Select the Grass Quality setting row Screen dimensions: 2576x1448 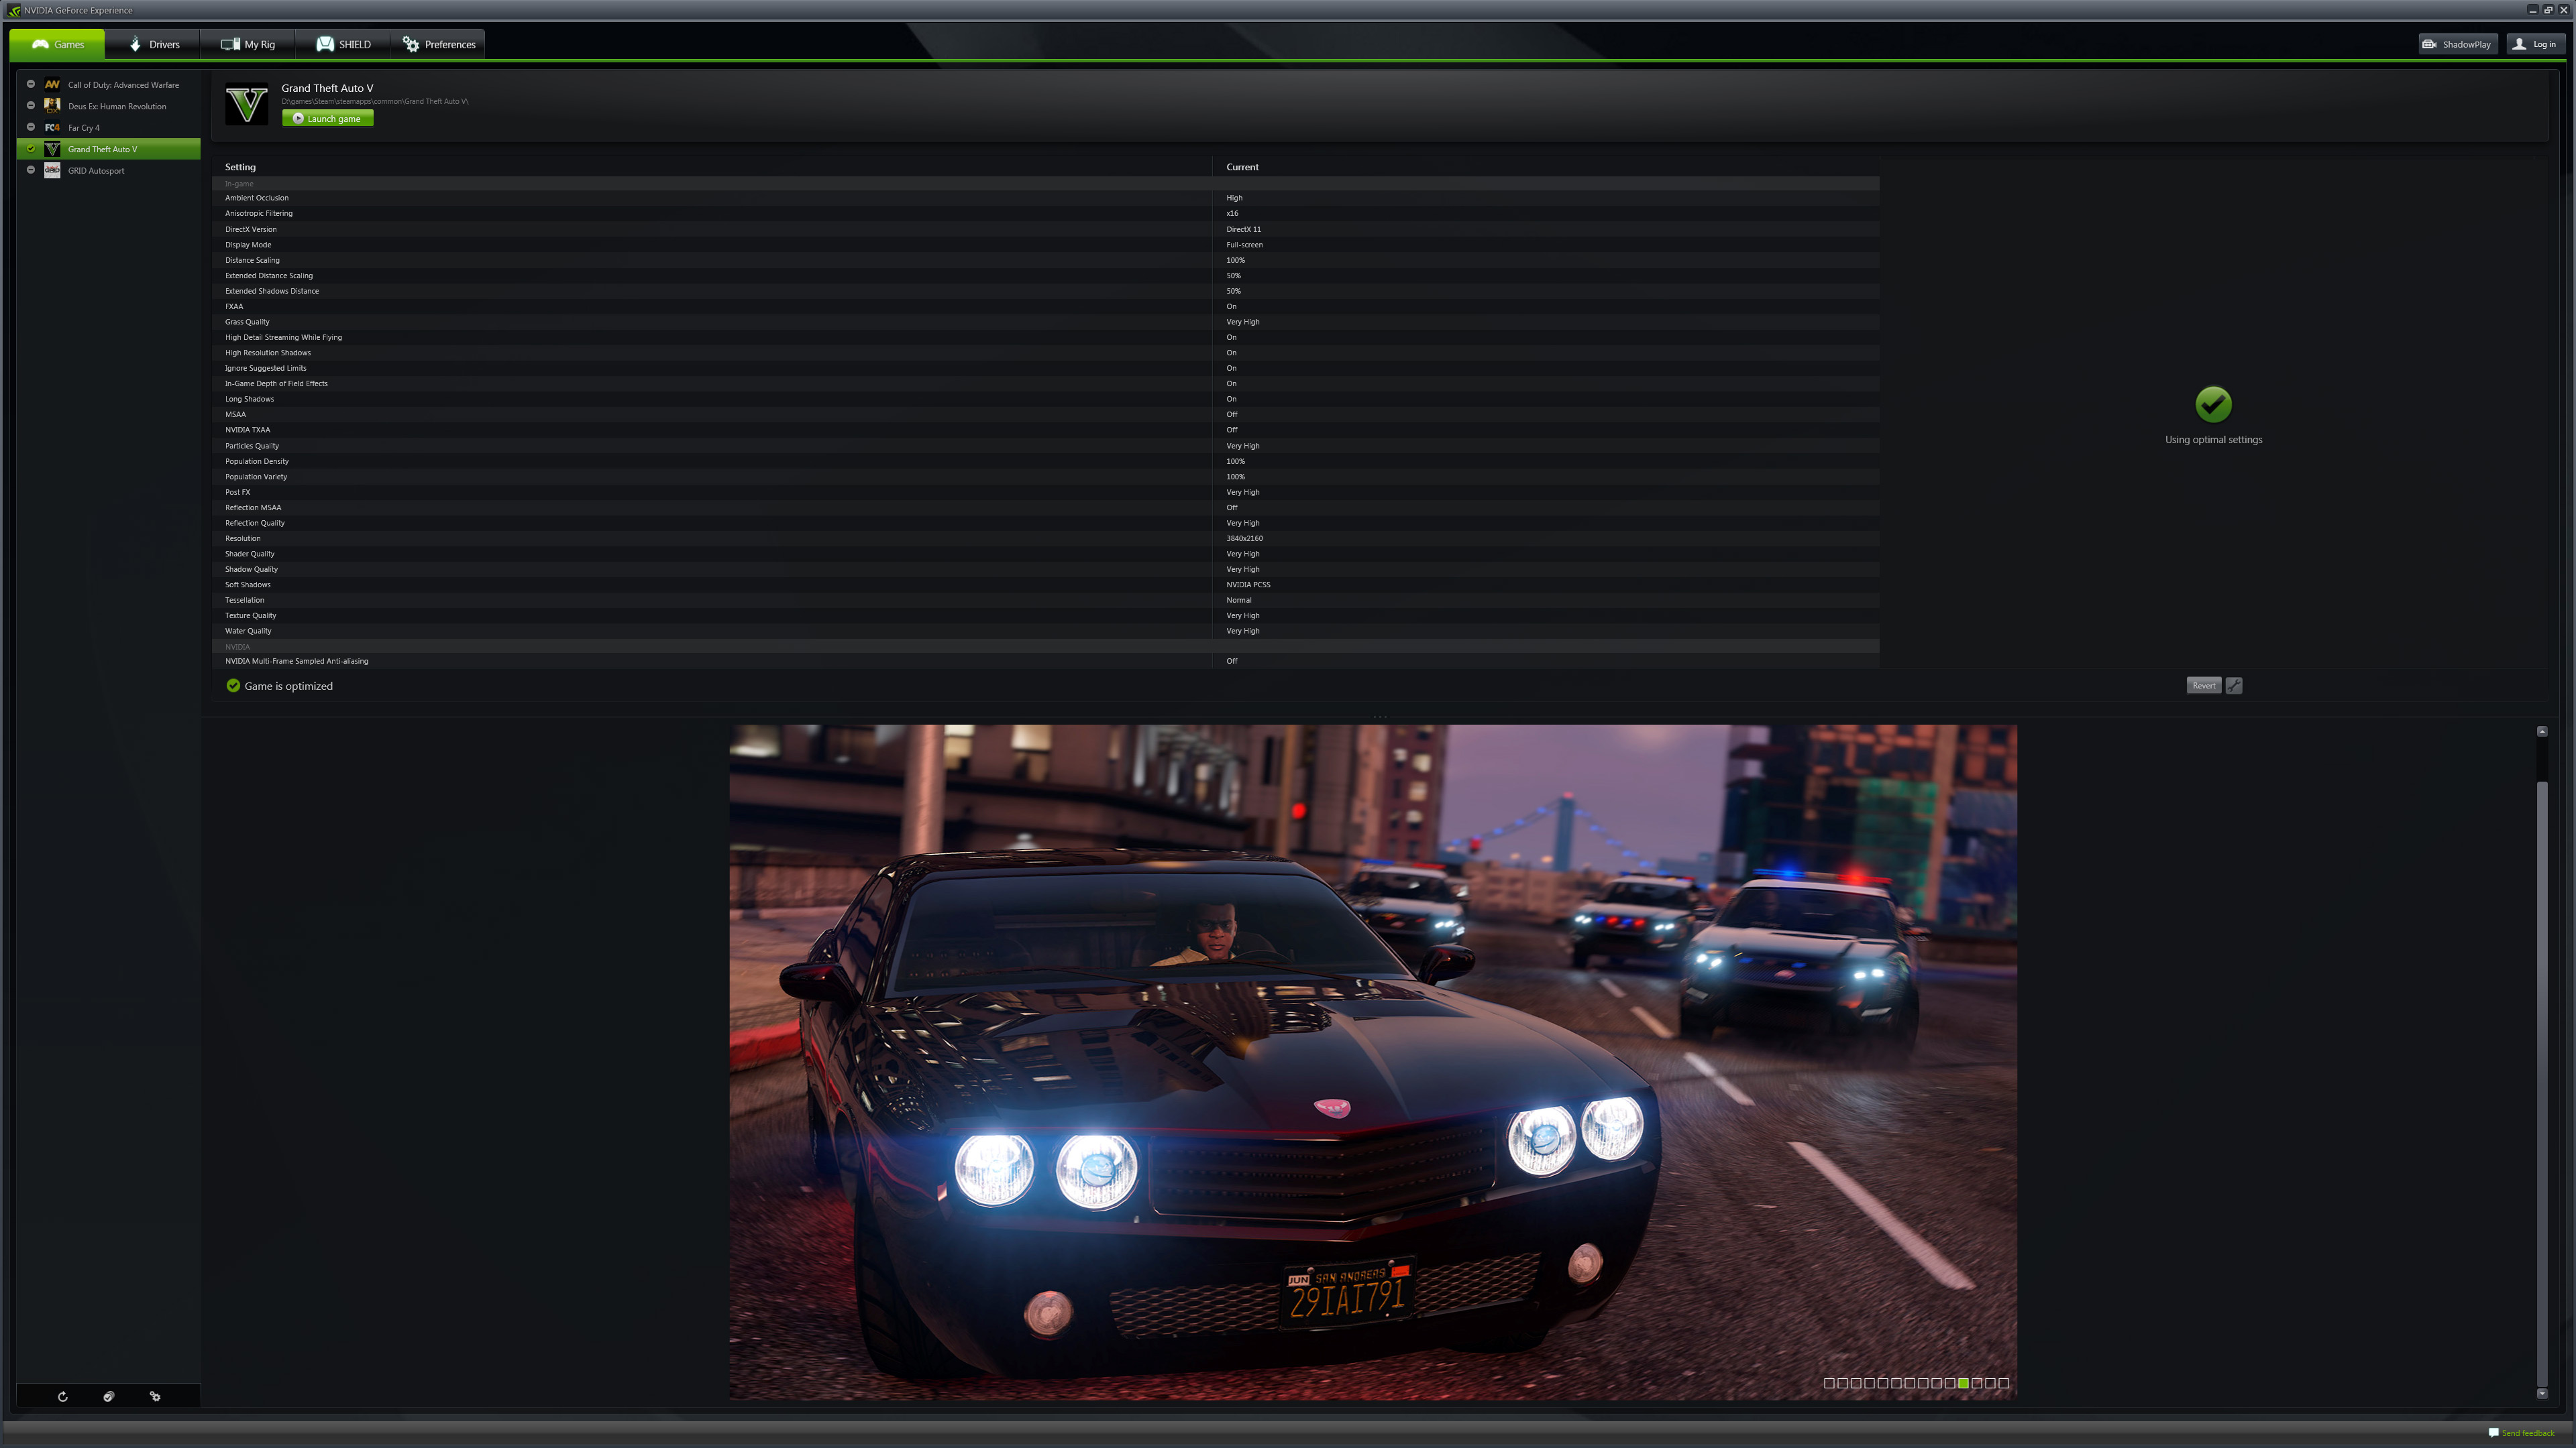tap(1046, 322)
